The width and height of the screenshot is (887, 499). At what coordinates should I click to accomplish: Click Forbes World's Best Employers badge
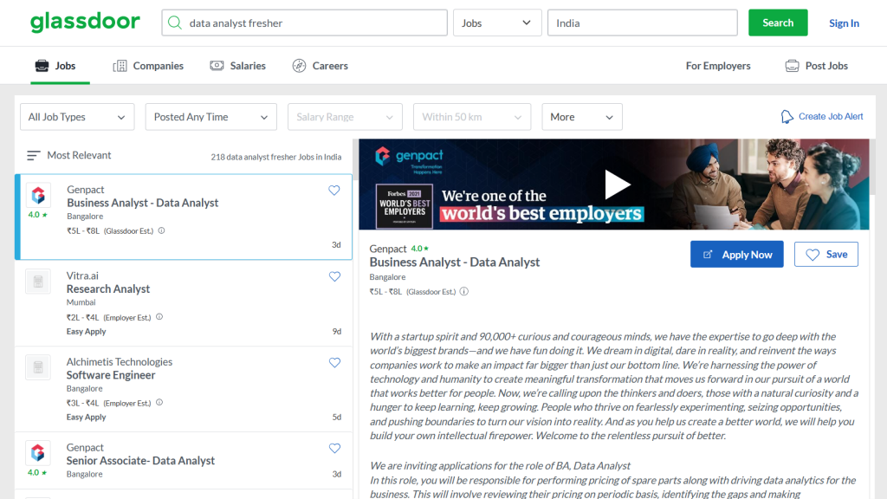[x=405, y=206]
